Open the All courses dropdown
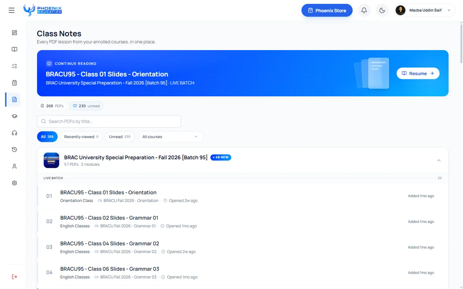This screenshot has height=289, width=463. pos(170,137)
